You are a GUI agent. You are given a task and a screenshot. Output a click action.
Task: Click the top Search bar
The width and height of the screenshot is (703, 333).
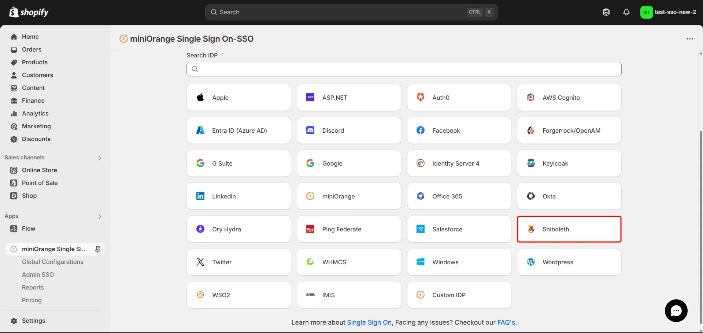point(351,12)
